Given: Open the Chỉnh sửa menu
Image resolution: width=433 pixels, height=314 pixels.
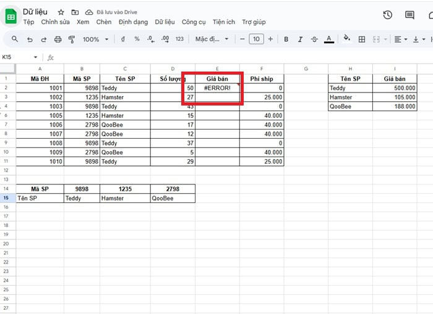Looking at the screenshot, I should point(55,22).
